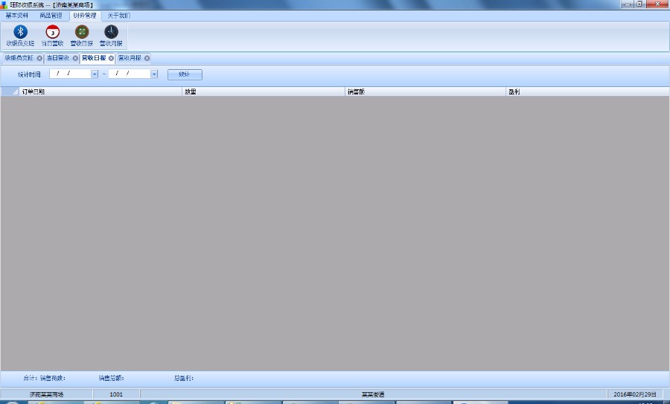Sort by the 销售额 column header
The width and height of the screenshot is (670, 404).
click(x=426, y=92)
